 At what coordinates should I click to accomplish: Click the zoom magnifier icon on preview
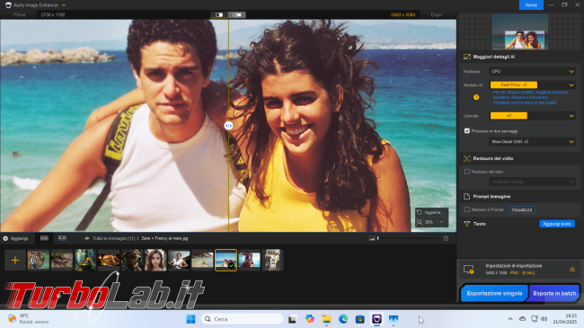click(x=420, y=222)
